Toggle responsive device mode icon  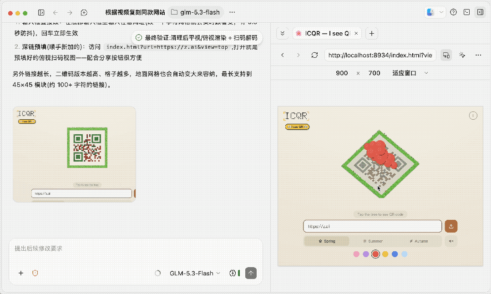pos(446,55)
